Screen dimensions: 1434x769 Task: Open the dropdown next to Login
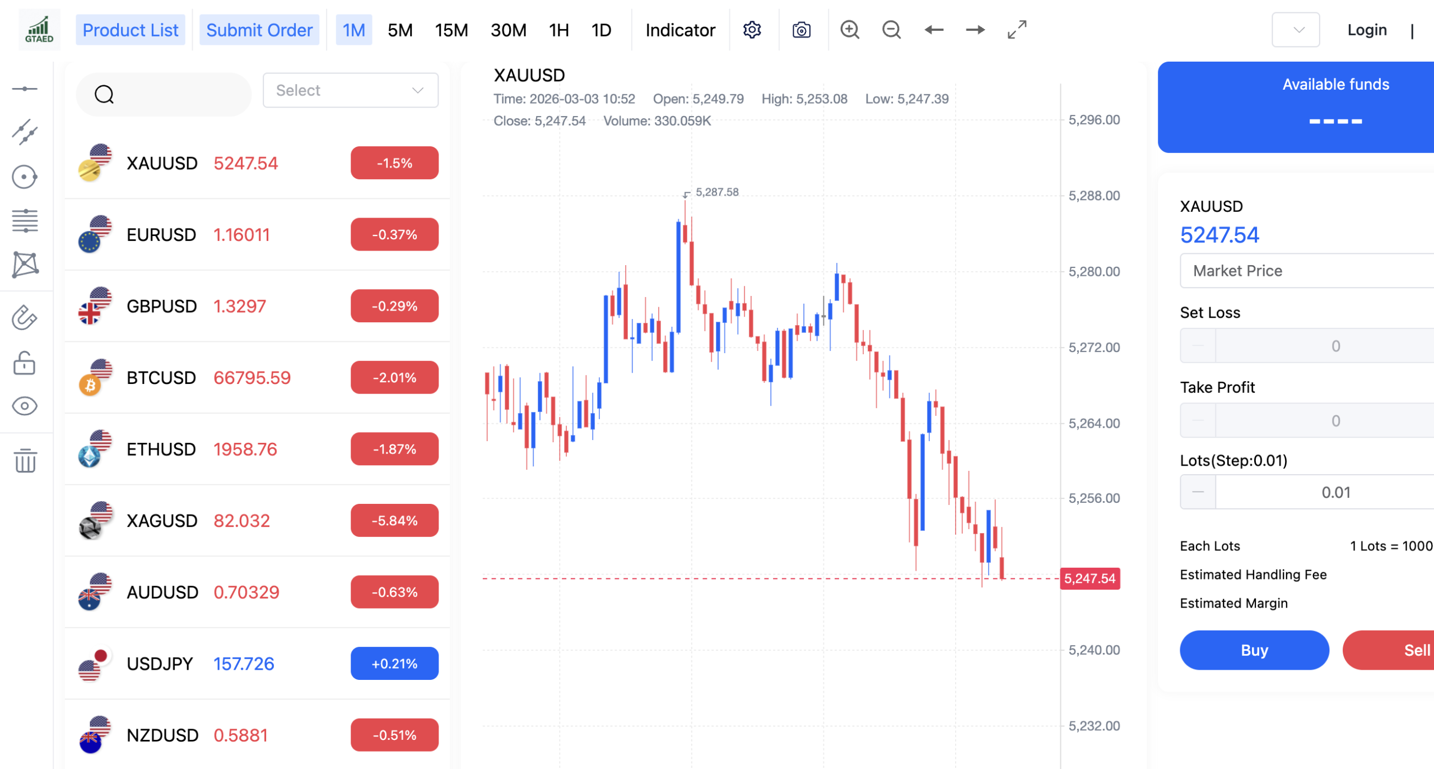click(x=1295, y=30)
